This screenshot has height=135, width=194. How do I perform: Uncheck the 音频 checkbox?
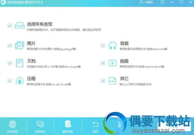pyautogui.click(x=103, y=45)
